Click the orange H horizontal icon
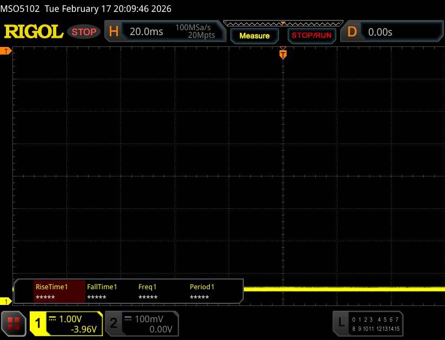Image resolution: width=445 pixels, height=340 pixels. pos(114,32)
